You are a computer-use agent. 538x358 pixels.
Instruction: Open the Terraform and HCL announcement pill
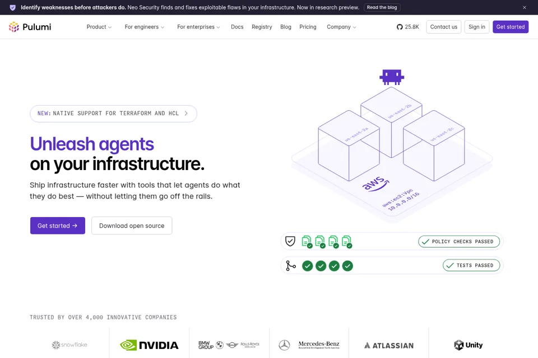(x=113, y=114)
